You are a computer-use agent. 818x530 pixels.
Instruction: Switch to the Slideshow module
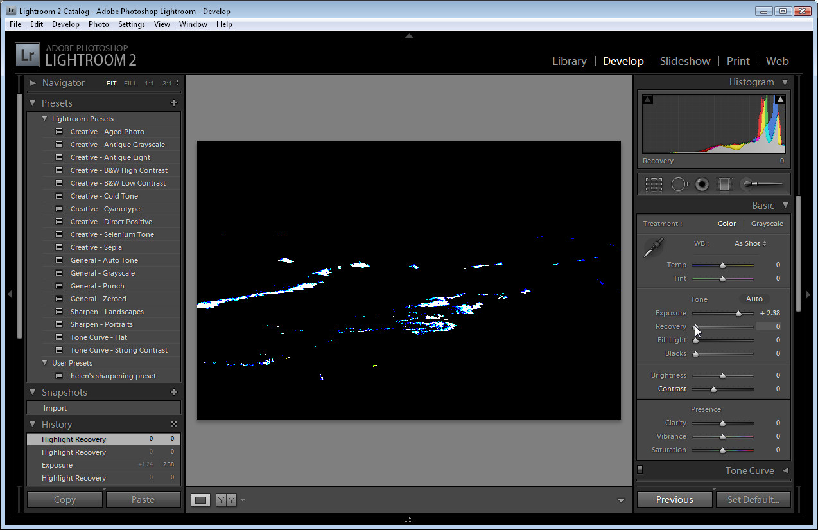[x=685, y=61]
